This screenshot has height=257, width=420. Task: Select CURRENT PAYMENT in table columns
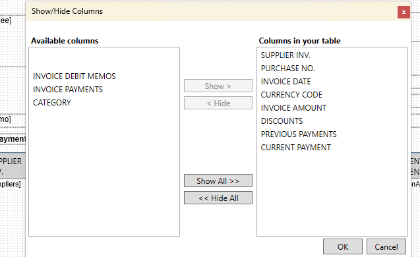pos(295,147)
